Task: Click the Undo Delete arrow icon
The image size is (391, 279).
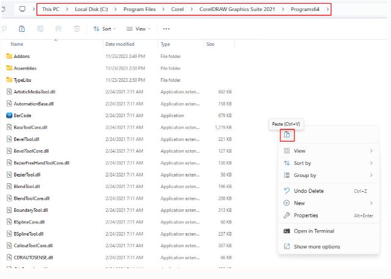Action: [287, 191]
